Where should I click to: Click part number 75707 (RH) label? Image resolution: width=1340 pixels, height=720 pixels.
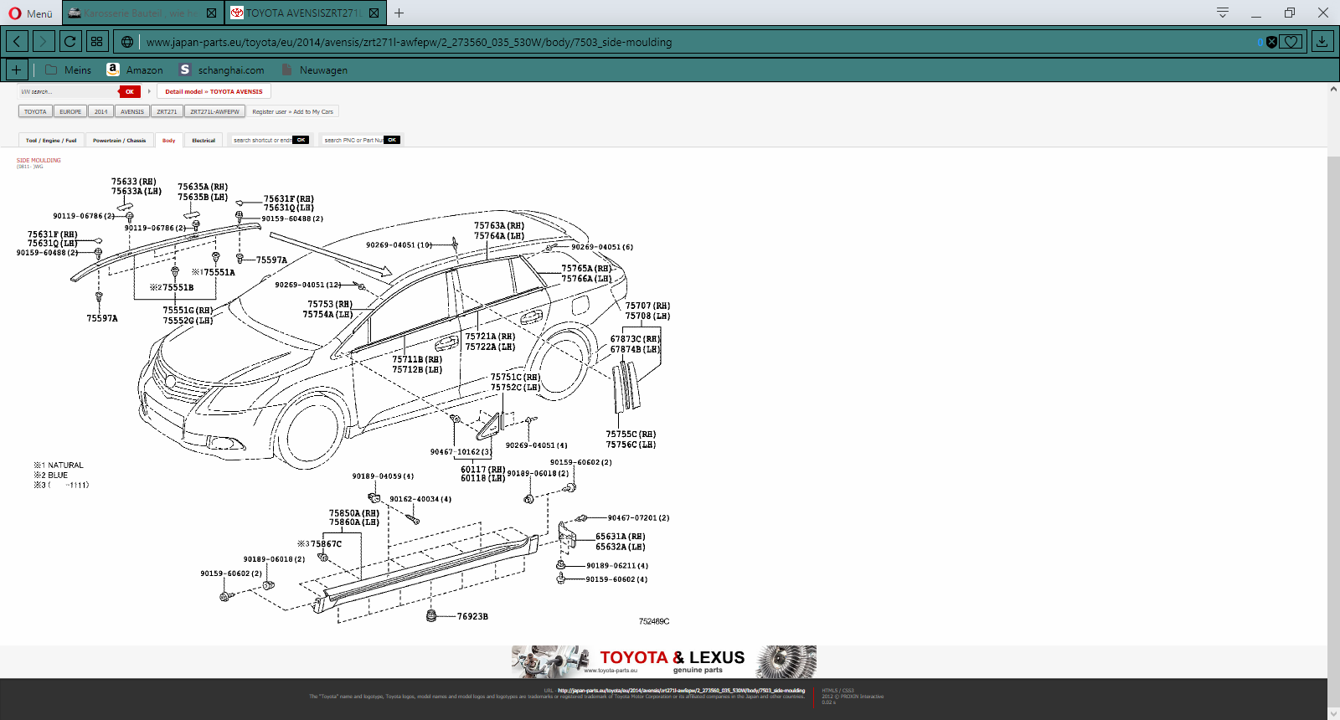pyautogui.click(x=647, y=306)
